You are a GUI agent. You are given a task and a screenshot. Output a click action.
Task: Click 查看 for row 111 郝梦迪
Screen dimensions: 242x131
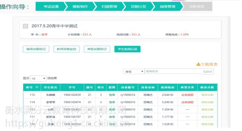coord(112,117)
